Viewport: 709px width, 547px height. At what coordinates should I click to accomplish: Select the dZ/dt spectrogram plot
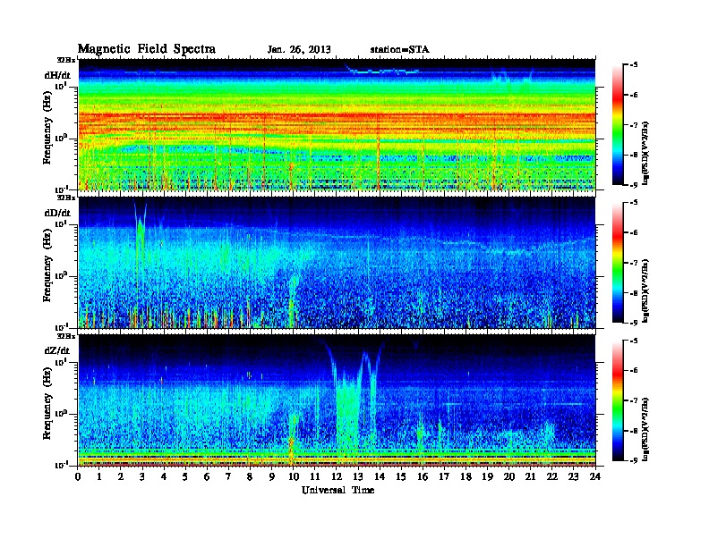tap(337, 400)
